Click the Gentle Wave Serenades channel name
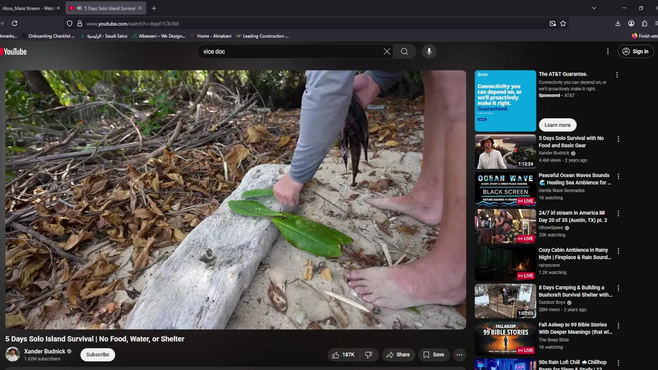 (x=561, y=191)
